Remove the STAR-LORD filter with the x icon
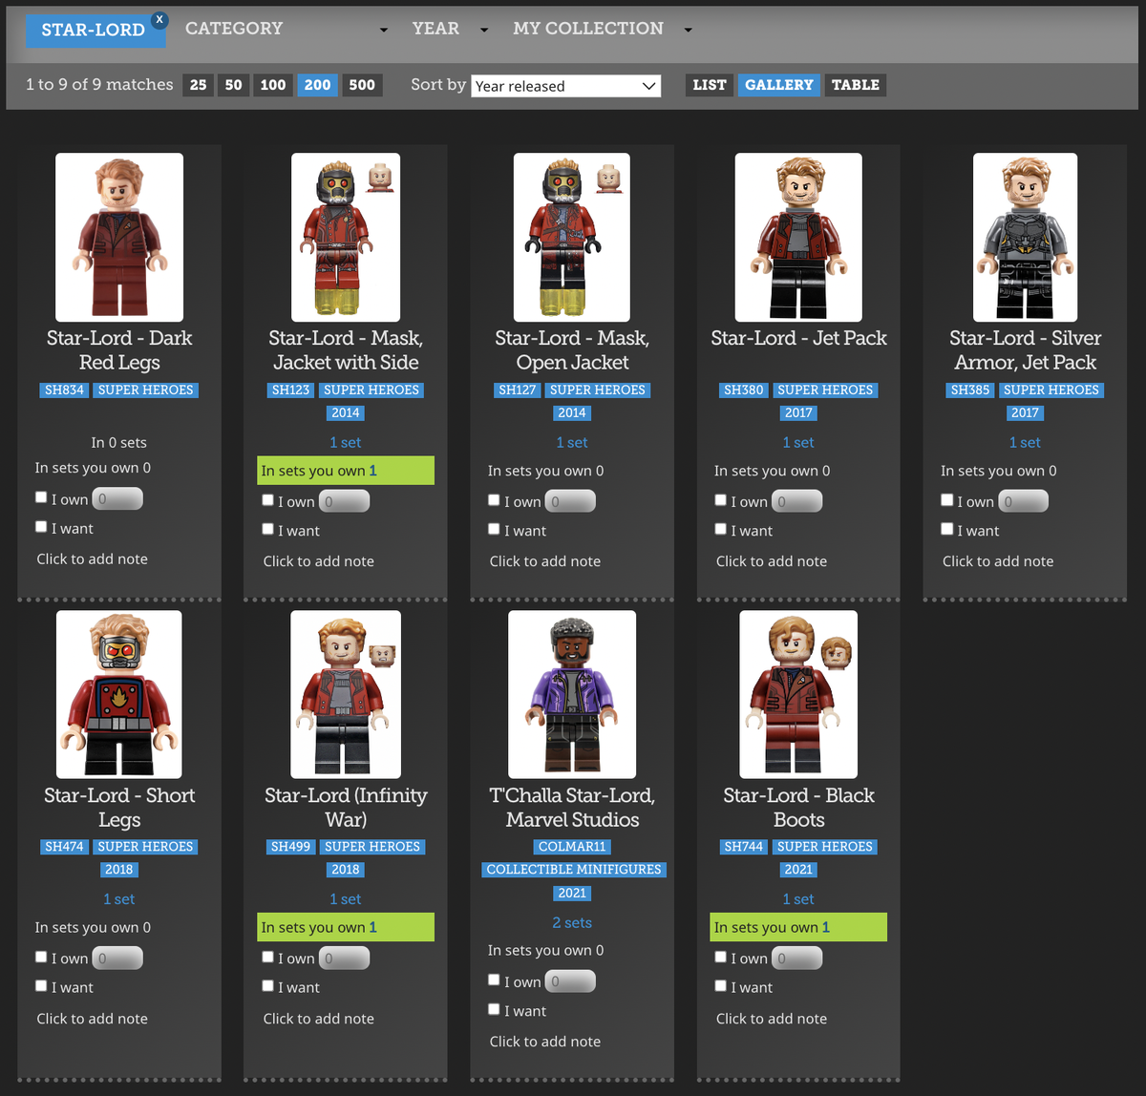The image size is (1146, 1096). tap(159, 19)
